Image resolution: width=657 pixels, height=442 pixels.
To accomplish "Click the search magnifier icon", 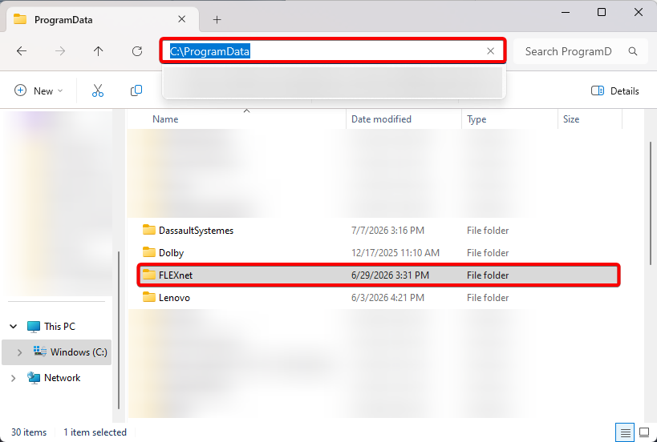I will [x=633, y=51].
